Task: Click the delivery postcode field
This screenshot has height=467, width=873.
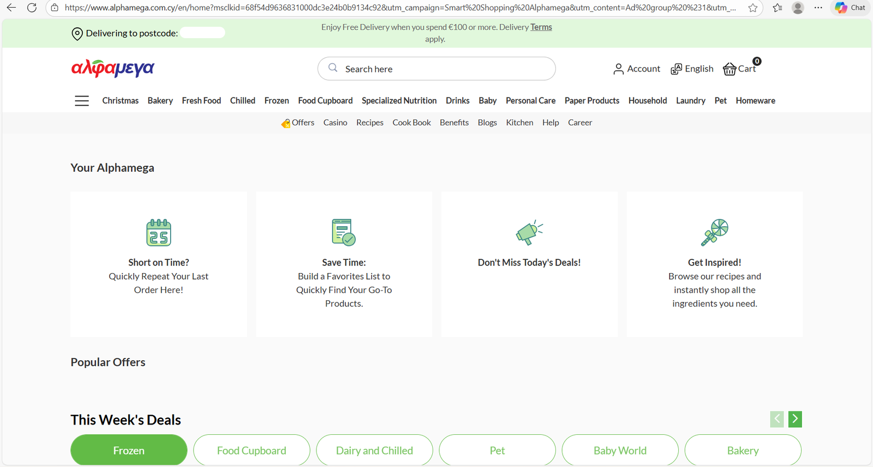Action: tap(202, 33)
